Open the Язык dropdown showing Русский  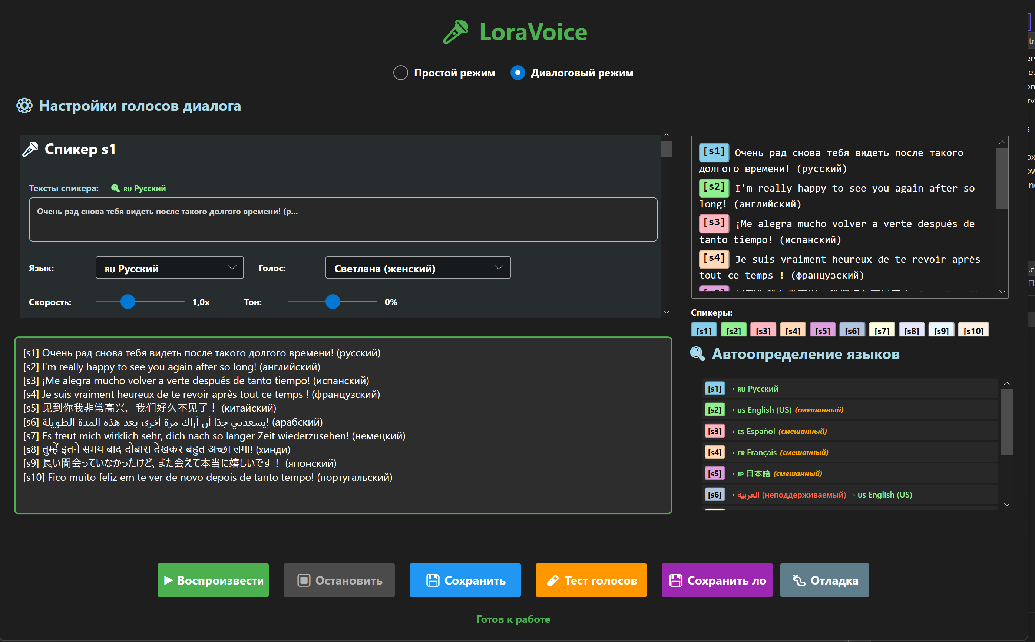[169, 268]
